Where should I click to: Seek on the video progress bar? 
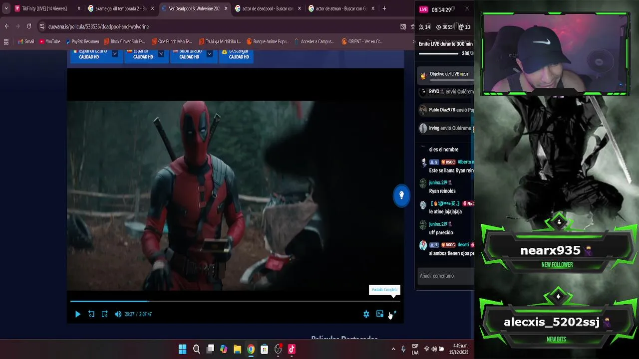(235, 301)
